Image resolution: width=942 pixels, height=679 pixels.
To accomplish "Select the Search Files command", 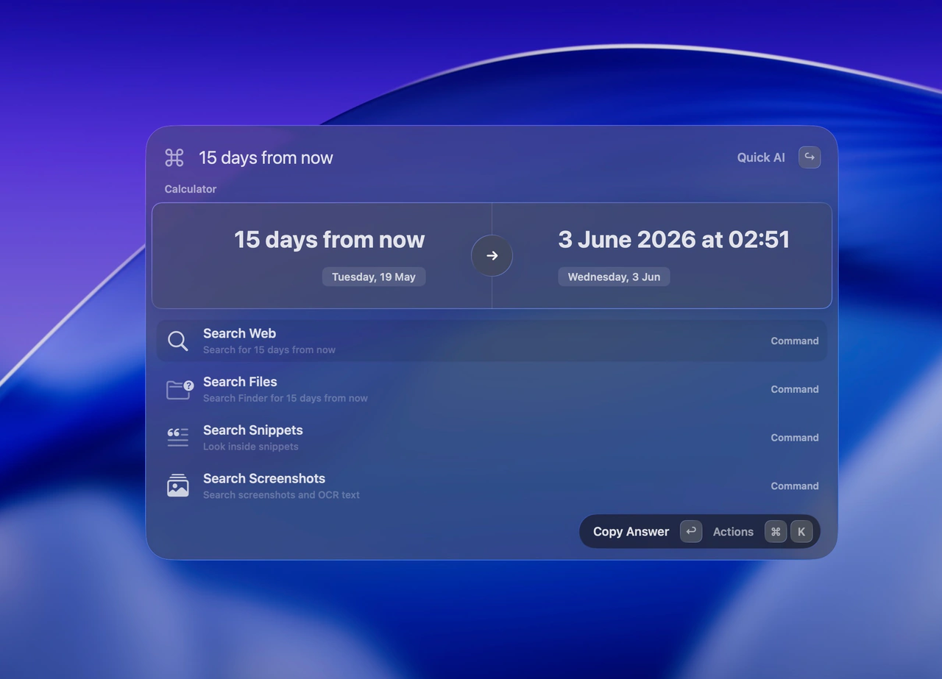I will [492, 389].
